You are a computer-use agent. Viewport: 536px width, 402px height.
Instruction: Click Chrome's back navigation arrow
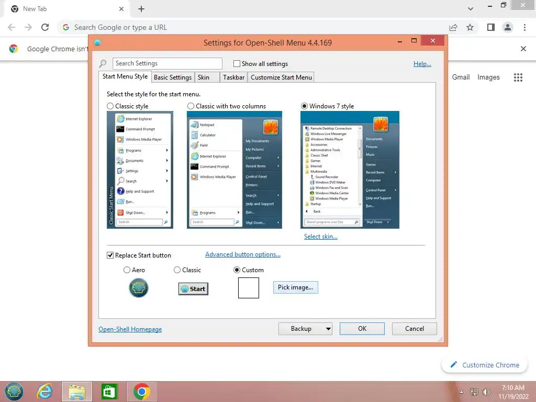[x=12, y=27]
